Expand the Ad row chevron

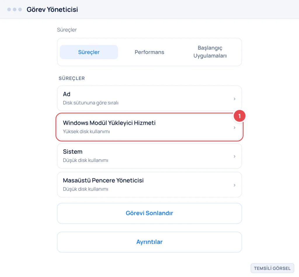pos(234,99)
